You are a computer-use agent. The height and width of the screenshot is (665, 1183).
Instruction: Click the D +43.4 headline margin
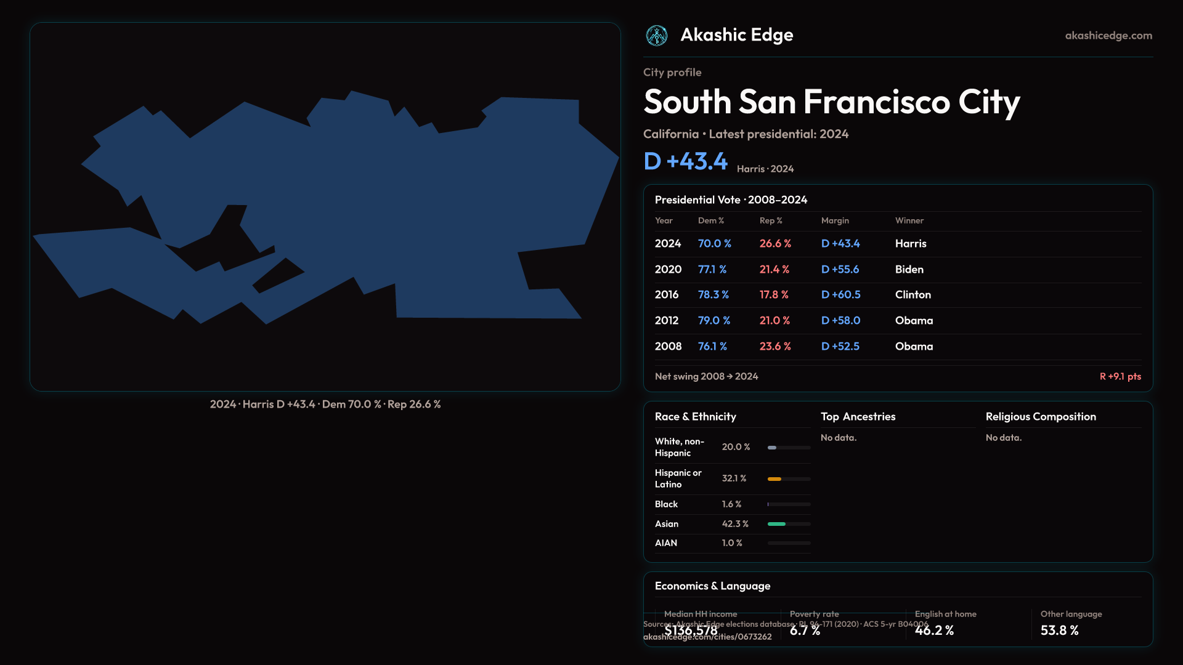click(685, 161)
